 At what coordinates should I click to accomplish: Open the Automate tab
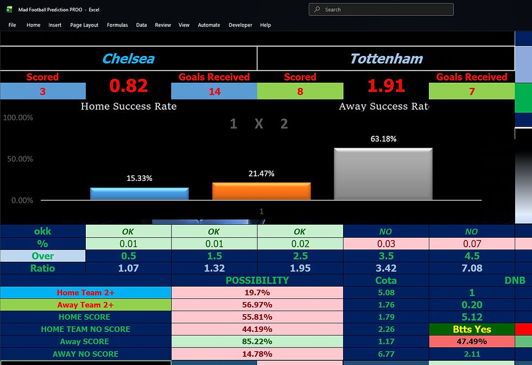[x=209, y=25]
